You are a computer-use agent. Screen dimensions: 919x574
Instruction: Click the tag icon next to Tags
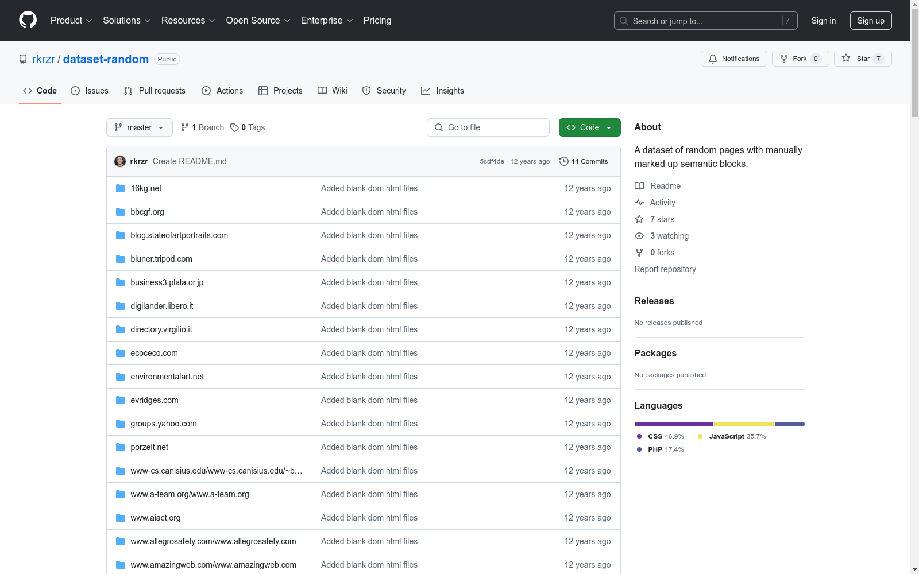tap(234, 127)
